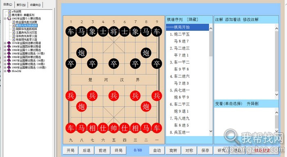The width and height of the screenshot is (287, 157).
Task: Open game 王嘉良先负刘文哲
Action: (x=26, y=32)
